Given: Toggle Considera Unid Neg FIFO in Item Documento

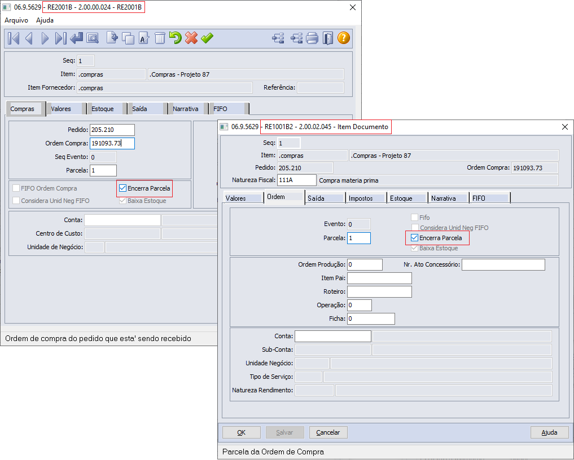Looking at the screenshot, I should coord(414,227).
